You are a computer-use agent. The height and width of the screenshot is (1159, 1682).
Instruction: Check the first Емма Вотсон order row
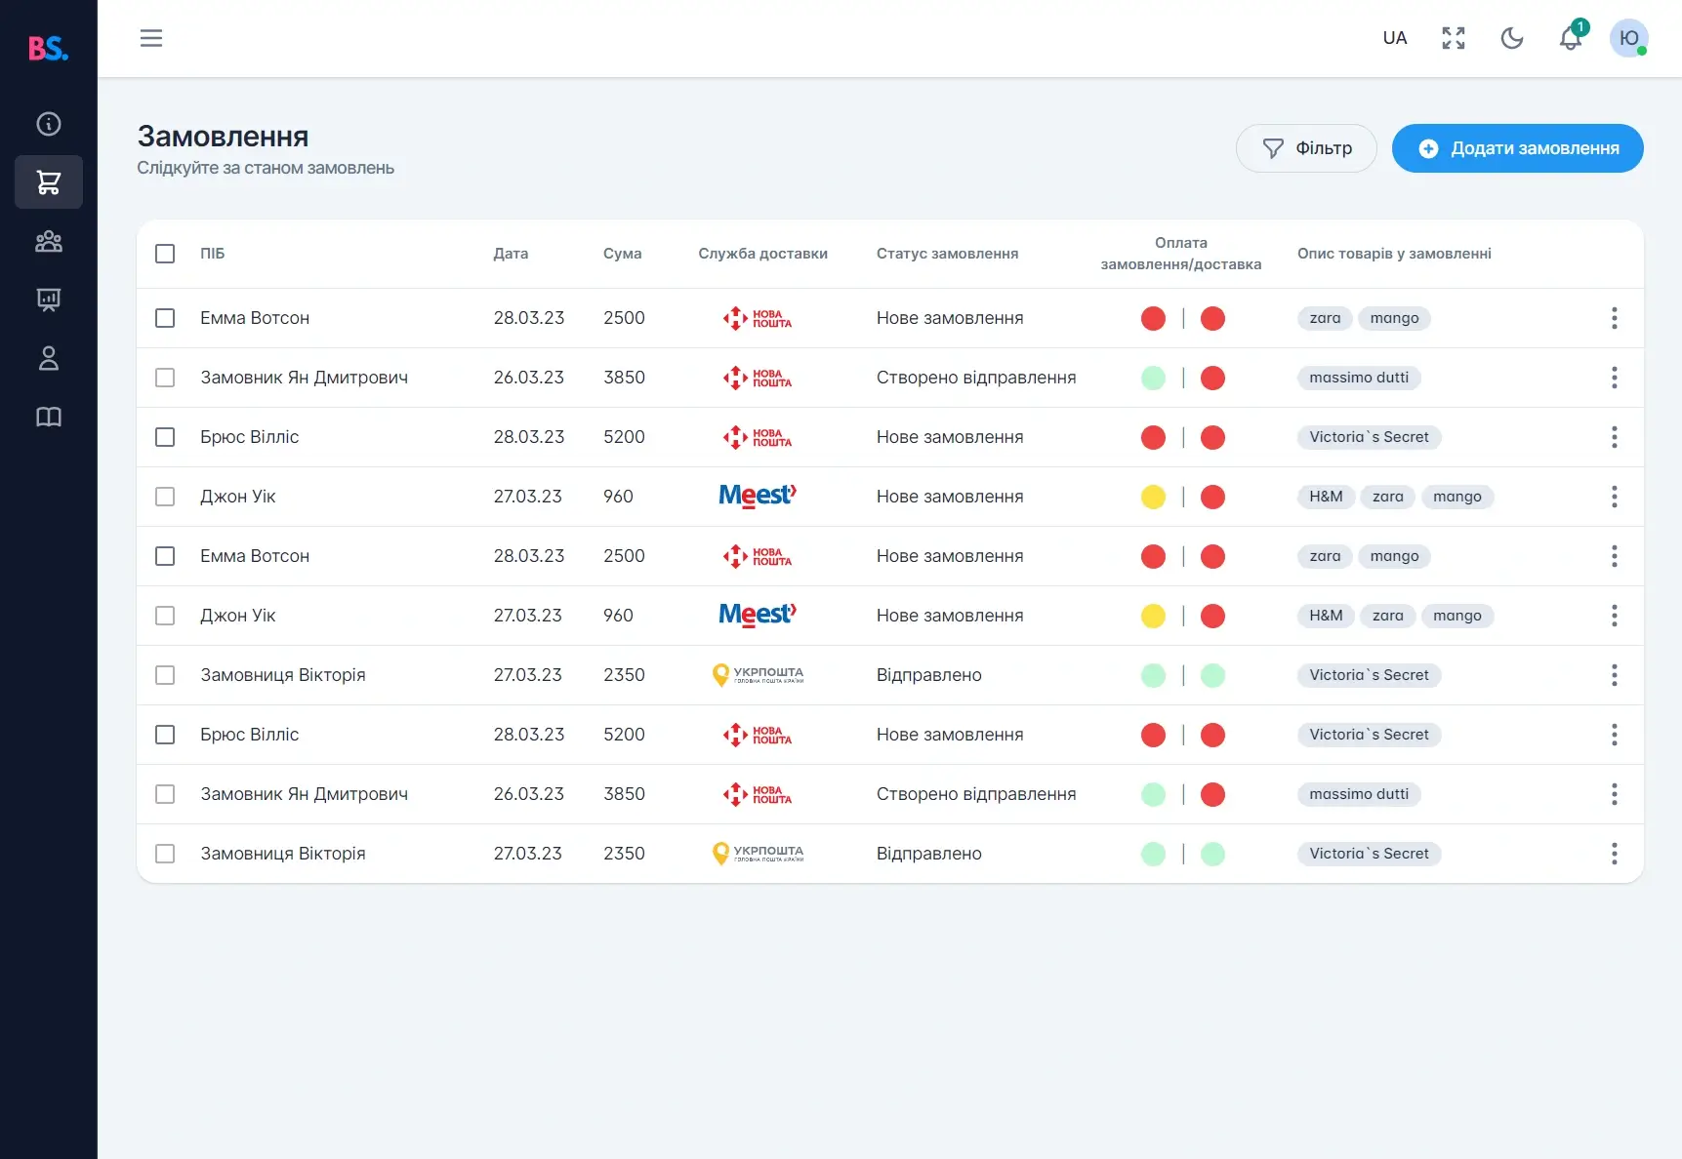165,318
